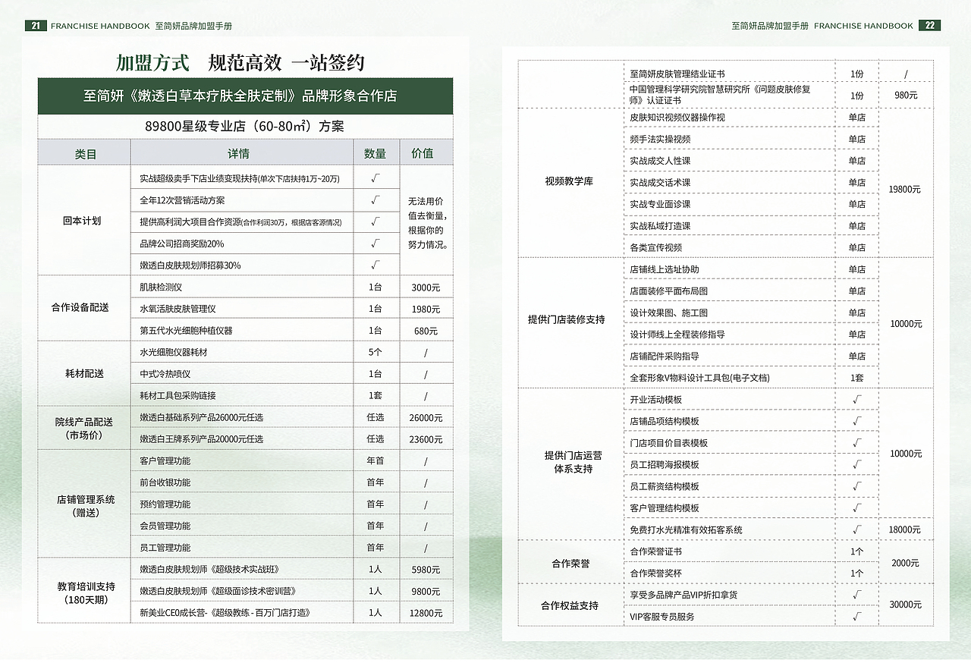Image resolution: width=971 pixels, height=663 pixels.
Task: Click the 耗材配送 category cell
Action: pos(84,374)
